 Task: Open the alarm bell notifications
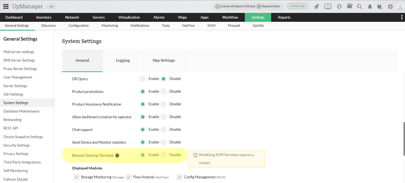tap(370, 7)
